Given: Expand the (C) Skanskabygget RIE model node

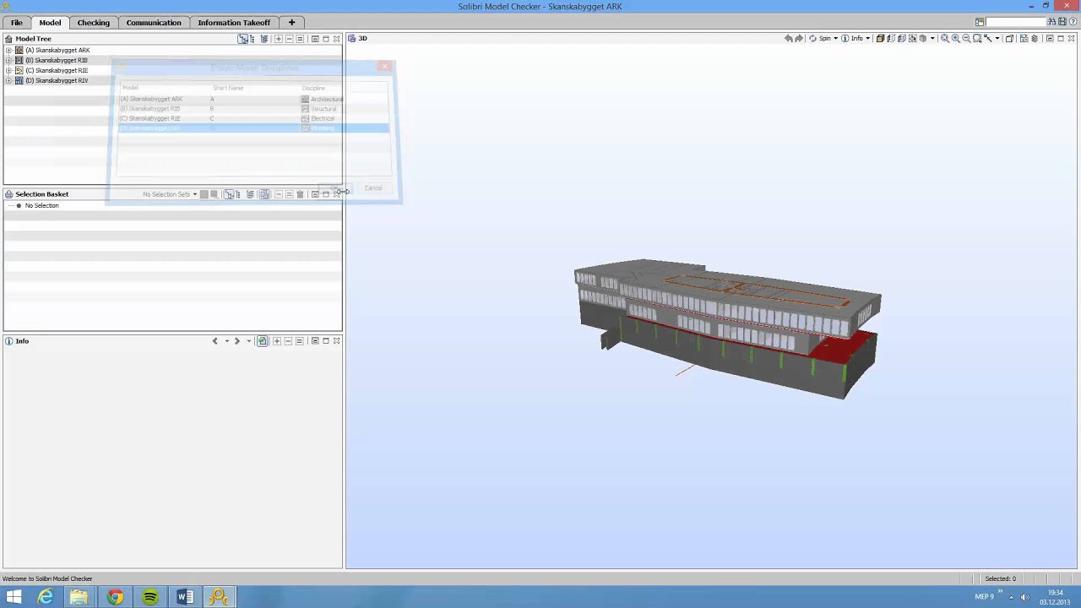Looking at the screenshot, I should point(8,70).
